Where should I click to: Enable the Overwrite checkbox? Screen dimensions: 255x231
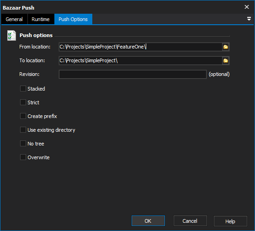pos(23,157)
